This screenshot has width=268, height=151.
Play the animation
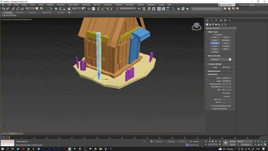pos(213,141)
